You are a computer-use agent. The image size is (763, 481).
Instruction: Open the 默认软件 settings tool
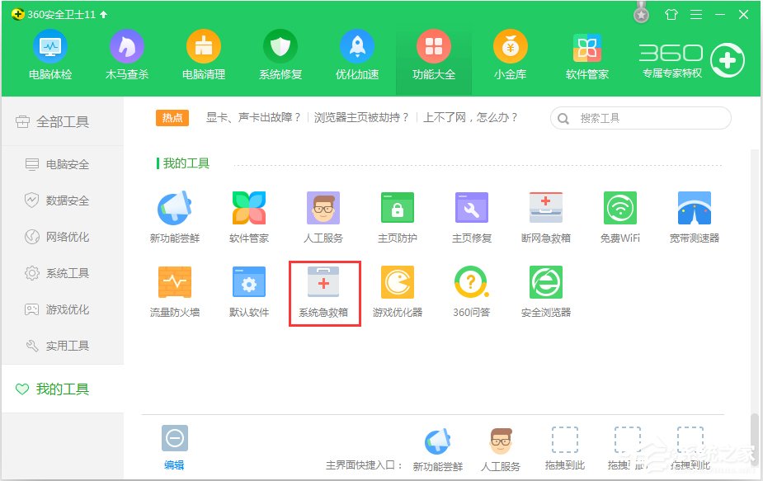pos(249,283)
